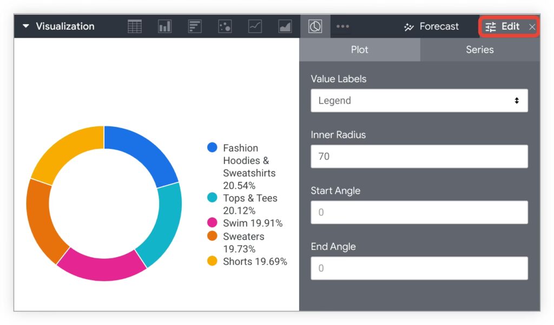Viewport: 554px width, 325px height.
Task: Pick the Line chart visualization icon
Action: (255, 26)
